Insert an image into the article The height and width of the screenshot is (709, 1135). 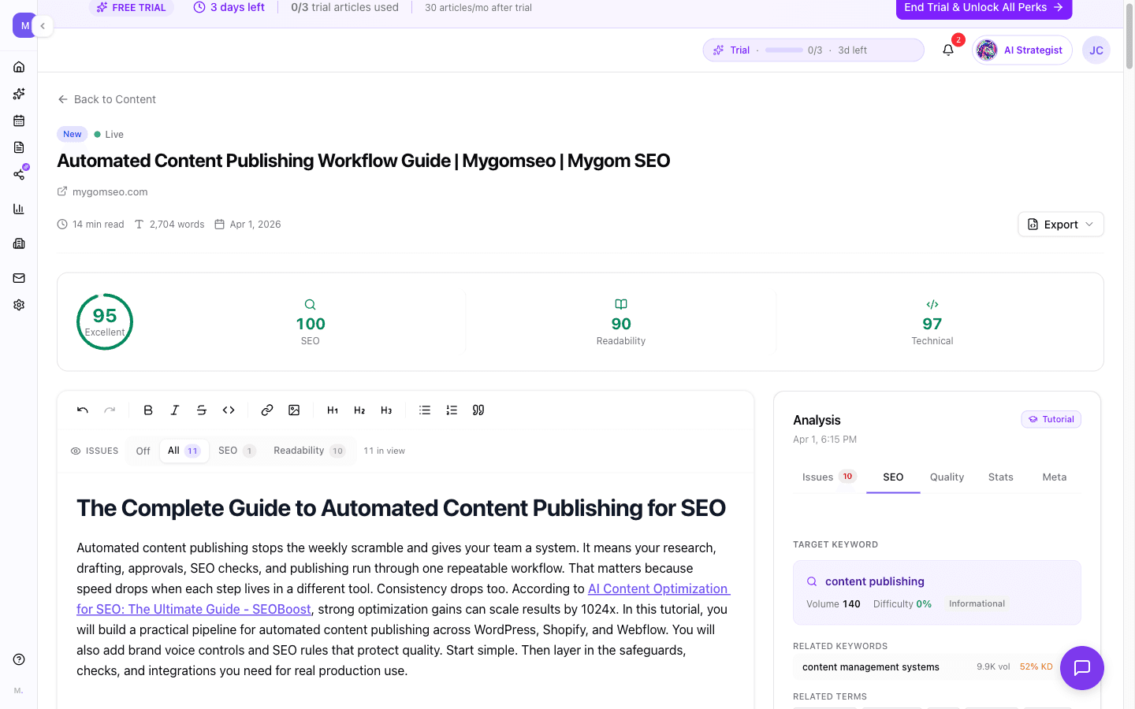point(294,410)
